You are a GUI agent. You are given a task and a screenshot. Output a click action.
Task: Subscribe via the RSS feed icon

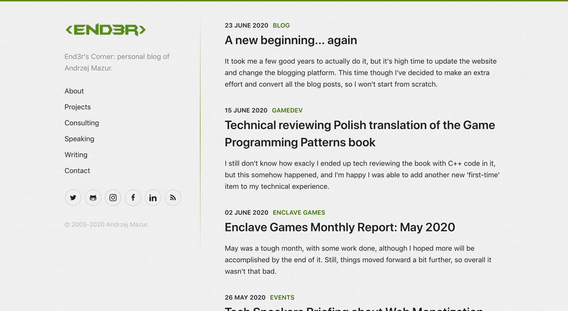(173, 198)
